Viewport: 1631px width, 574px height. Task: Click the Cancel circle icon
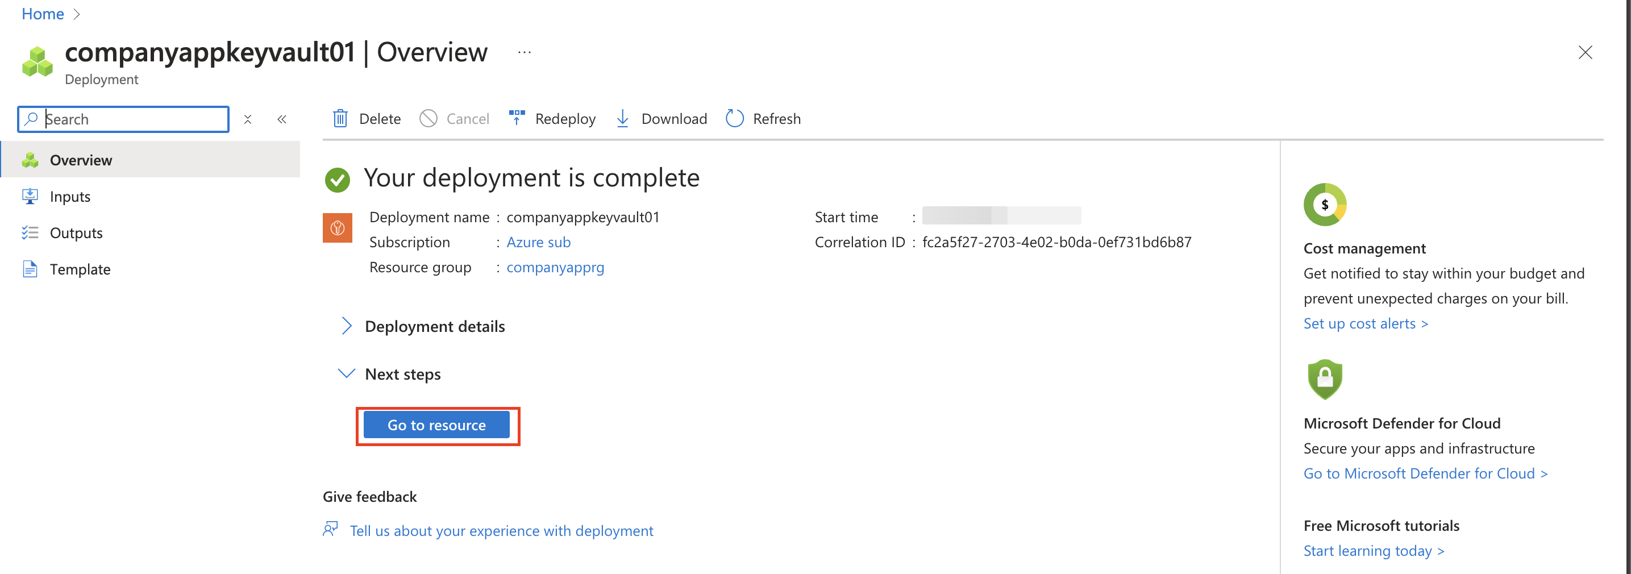point(428,118)
